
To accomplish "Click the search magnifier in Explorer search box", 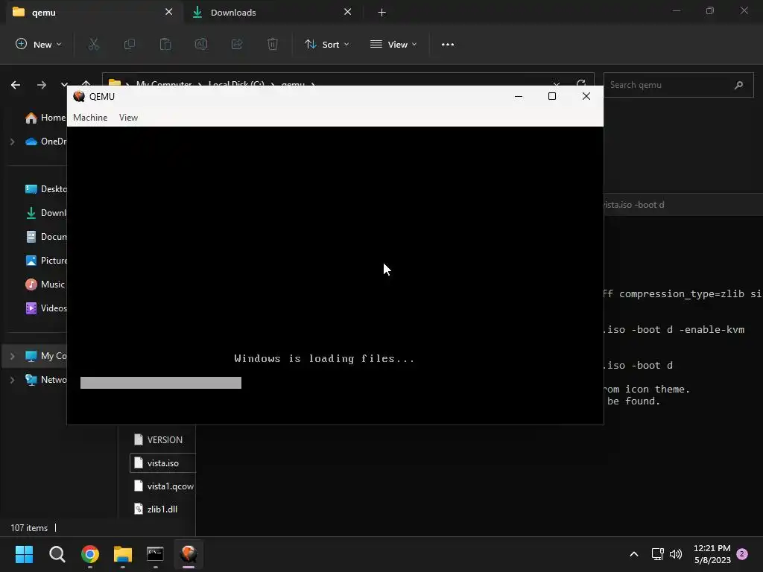I will 738,85.
